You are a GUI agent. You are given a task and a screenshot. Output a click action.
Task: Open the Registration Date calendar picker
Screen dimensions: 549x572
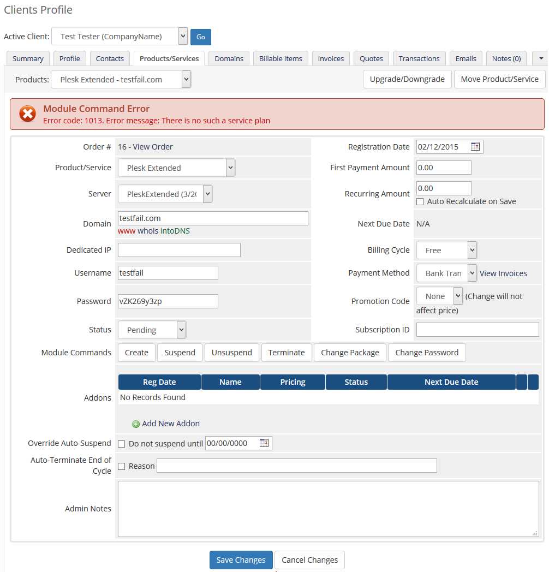[475, 147]
